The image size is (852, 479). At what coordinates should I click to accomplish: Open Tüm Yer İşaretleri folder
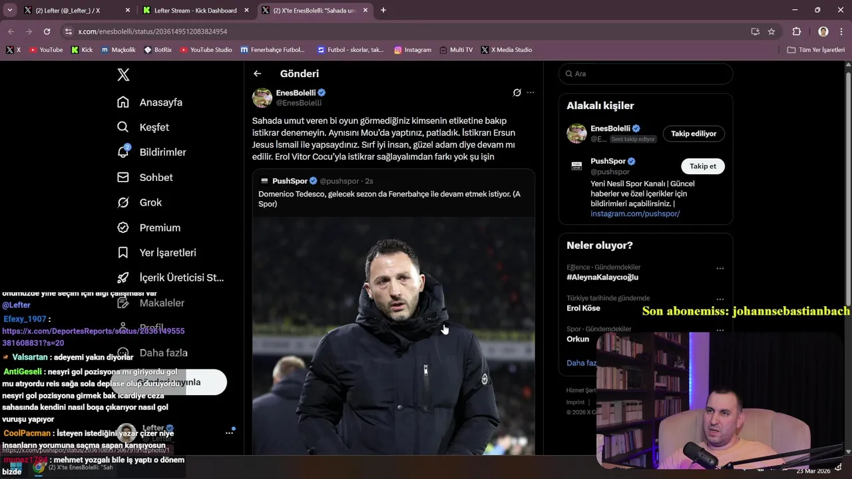(x=816, y=50)
